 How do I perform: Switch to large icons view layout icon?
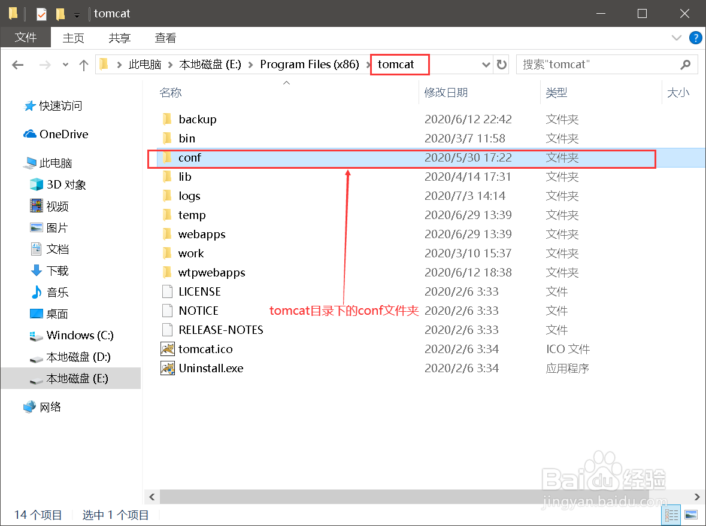(691, 515)
